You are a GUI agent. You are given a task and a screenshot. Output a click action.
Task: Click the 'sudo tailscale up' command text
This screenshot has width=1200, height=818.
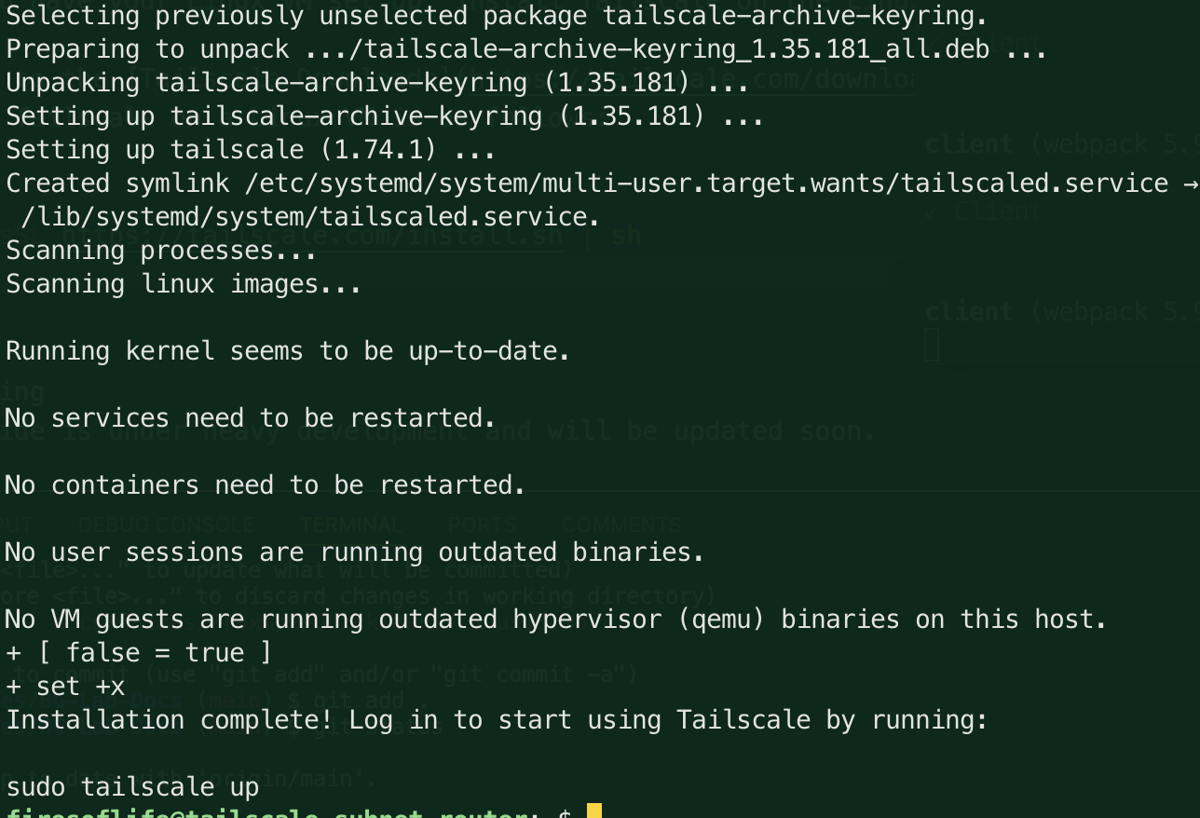click(x=132, y=787)
